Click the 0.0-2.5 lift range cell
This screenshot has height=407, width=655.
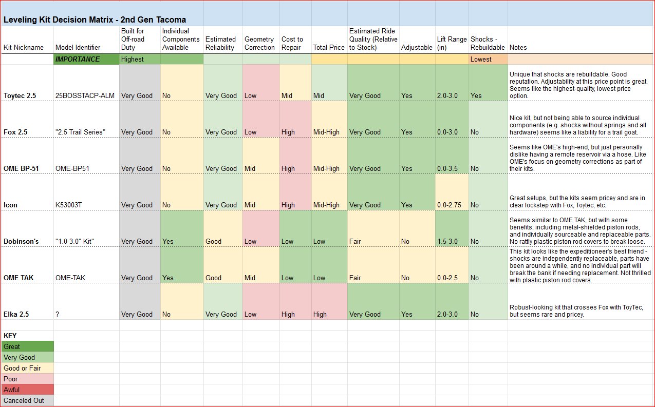tap(452, 265)
